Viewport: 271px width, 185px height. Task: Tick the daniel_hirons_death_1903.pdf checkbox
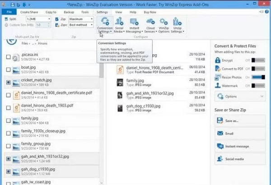[x=8, y=108]
